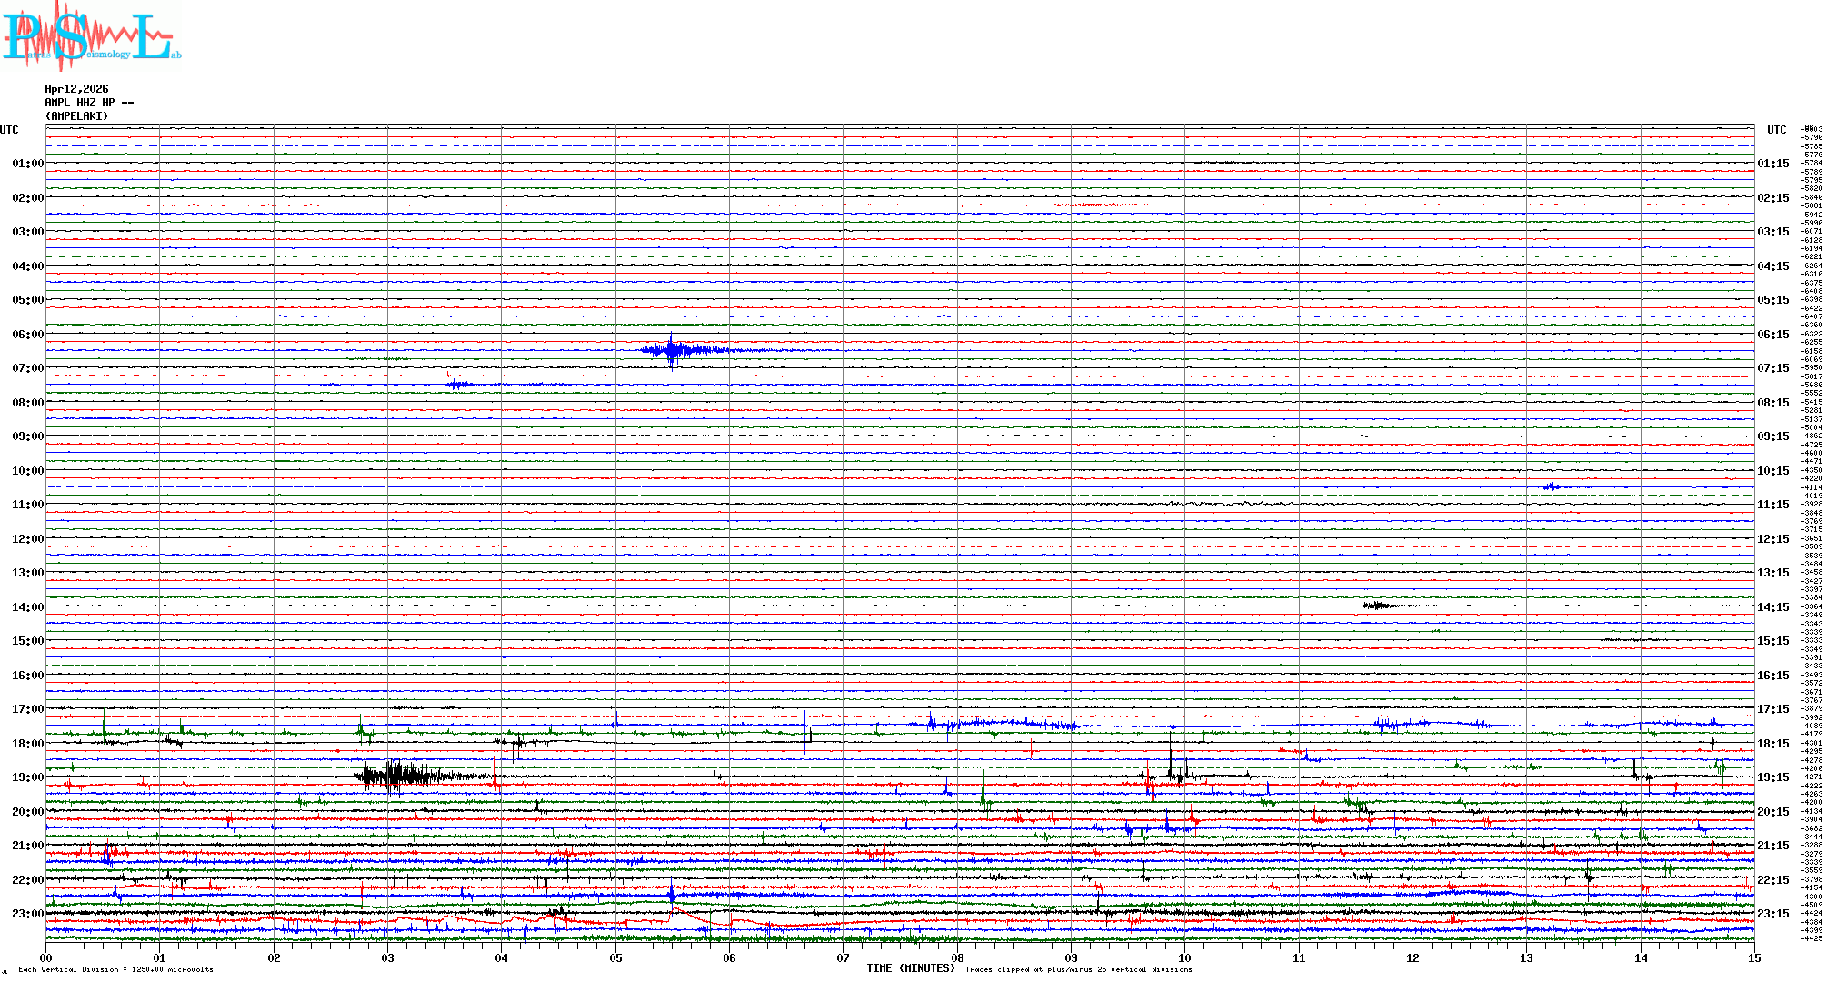The height and width of the screenshot is (982, 1827).
Task: Click the Each Vertical Division microvolts note
Action: [115, 969]
